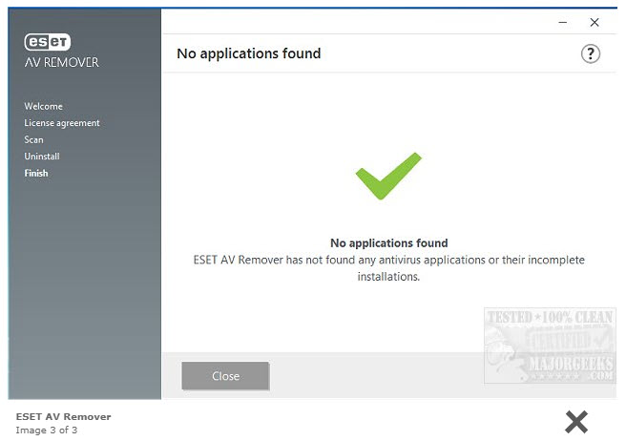Click the bold No applications found message
The height and width of the screenshot is (441, 626).
pyautogui.click(x=388, y=243)
